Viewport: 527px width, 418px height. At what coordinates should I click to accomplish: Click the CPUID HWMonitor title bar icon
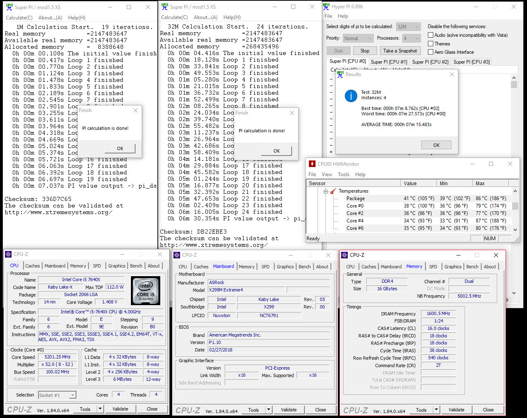312,164
